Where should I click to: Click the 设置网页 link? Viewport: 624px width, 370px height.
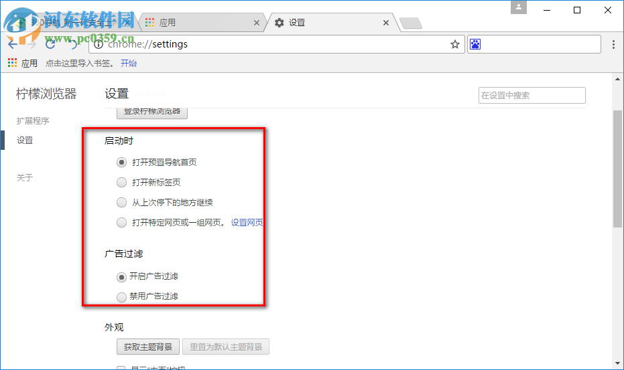click(x=247, y=223)
